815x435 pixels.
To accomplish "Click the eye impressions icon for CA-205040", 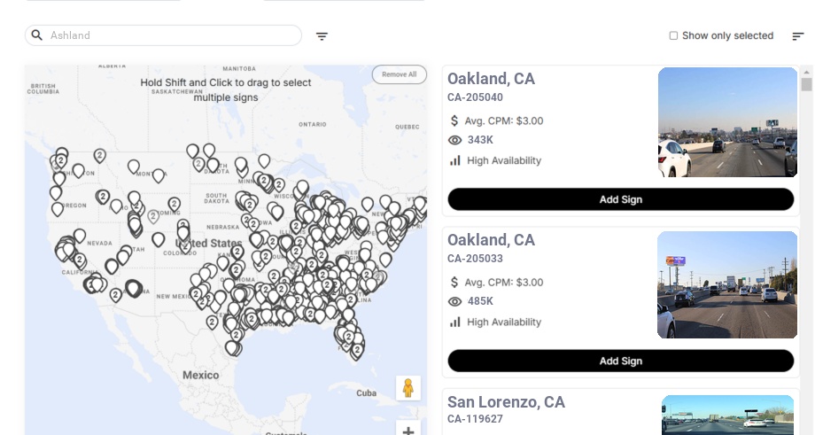I will (455, 140).
